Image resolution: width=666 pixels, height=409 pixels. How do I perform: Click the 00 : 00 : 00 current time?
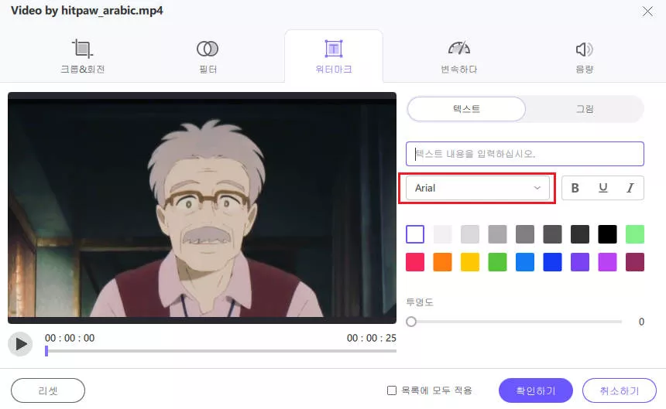[70, 338]
